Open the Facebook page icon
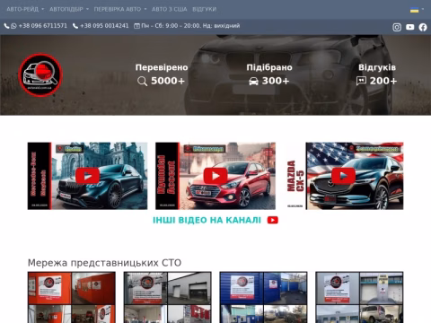 coord(423,27)
